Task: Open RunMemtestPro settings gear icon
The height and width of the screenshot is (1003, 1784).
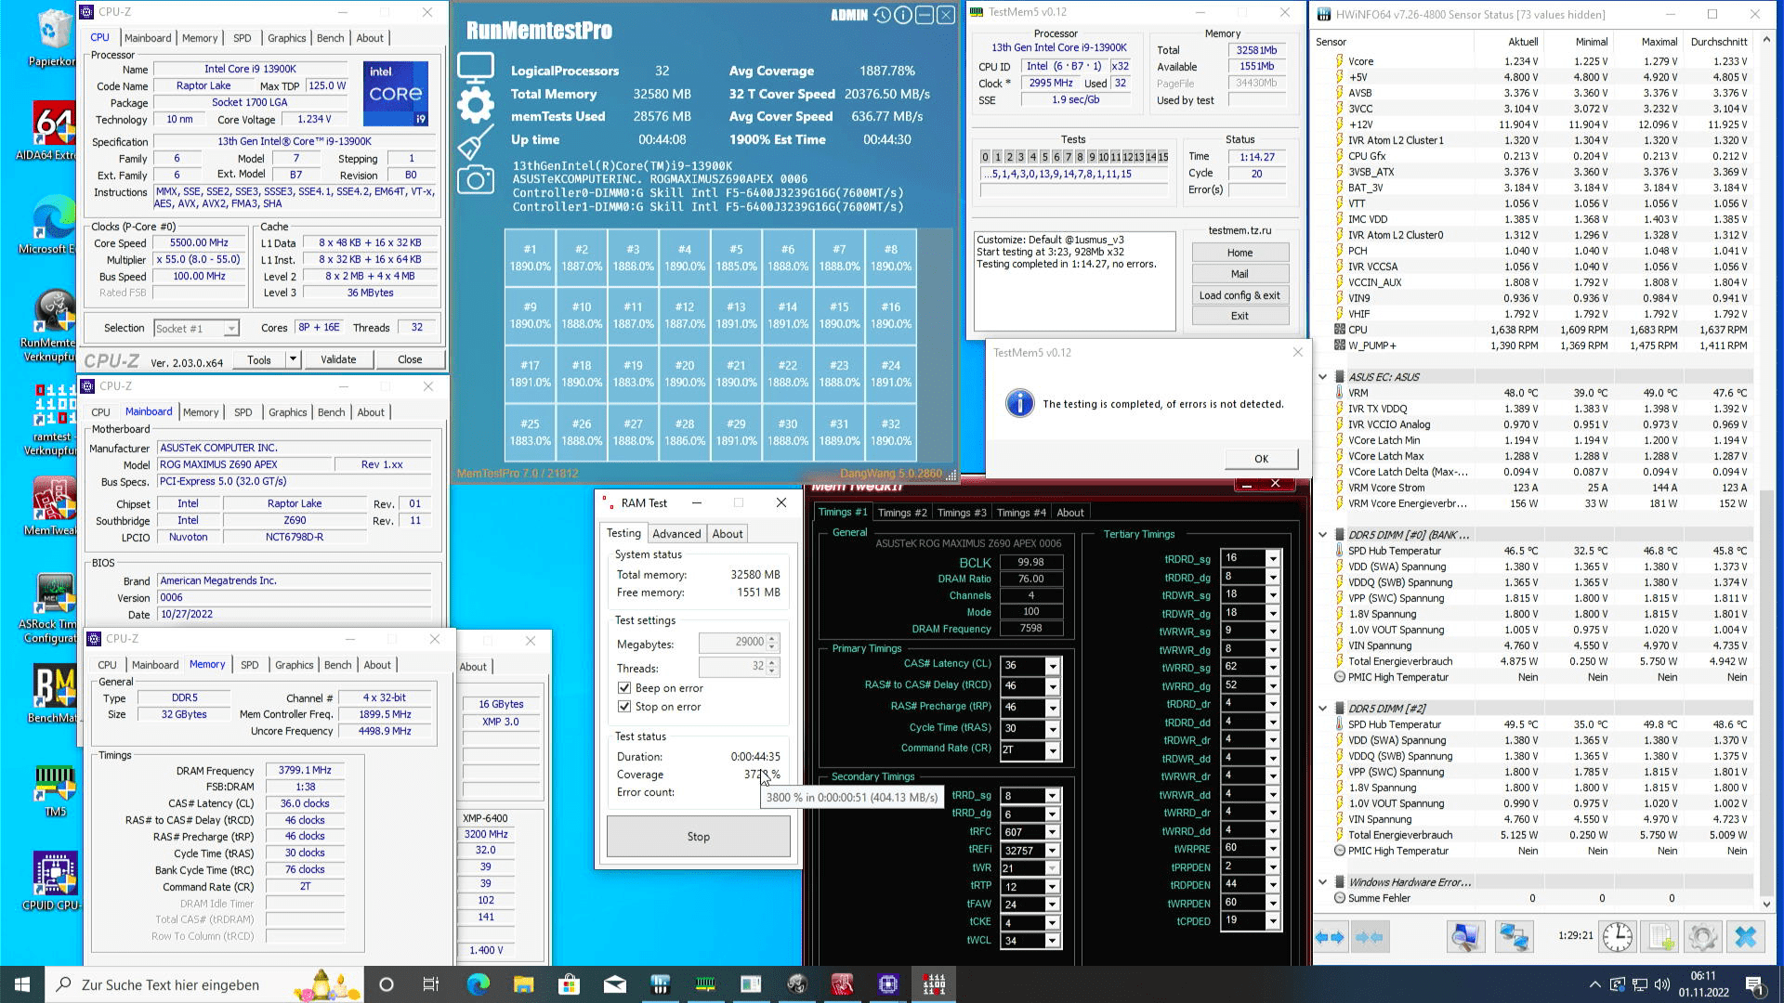Action: (x=475, y=106)
